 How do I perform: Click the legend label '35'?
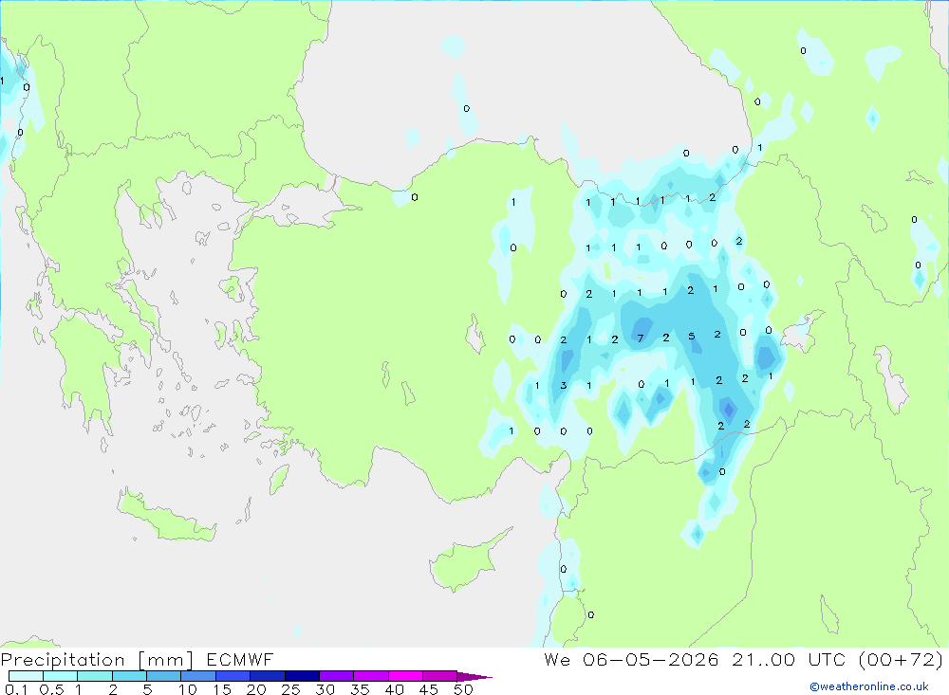point(360,689)
